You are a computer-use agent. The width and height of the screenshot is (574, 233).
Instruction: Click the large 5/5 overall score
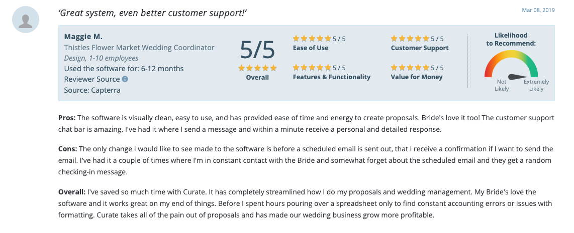tap(257, 50)
